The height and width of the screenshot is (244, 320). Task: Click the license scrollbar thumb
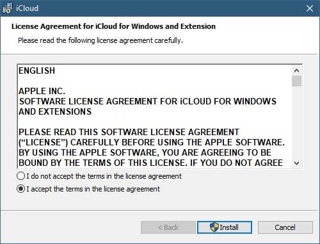point(296,81)
